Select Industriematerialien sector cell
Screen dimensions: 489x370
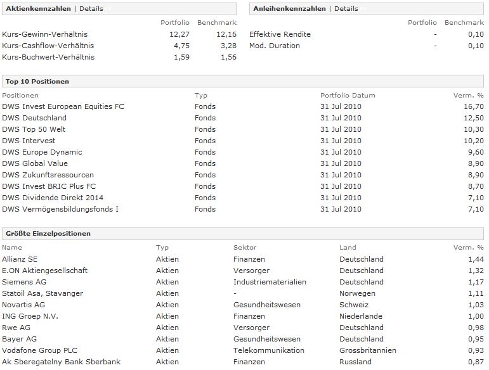click(x=270, y=282)
